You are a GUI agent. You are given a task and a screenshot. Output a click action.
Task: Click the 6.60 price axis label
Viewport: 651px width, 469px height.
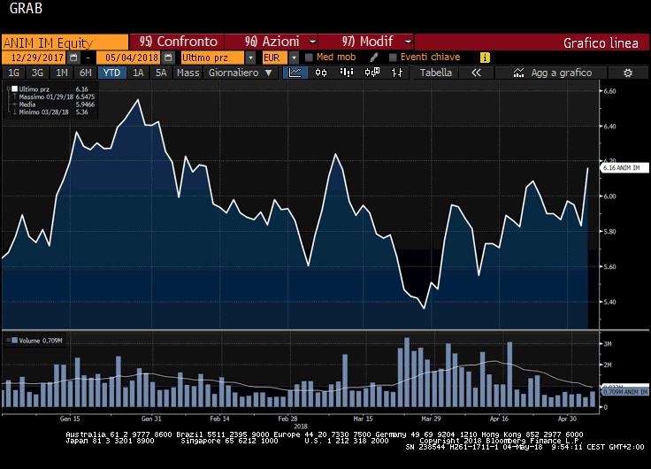pos(609,91)
